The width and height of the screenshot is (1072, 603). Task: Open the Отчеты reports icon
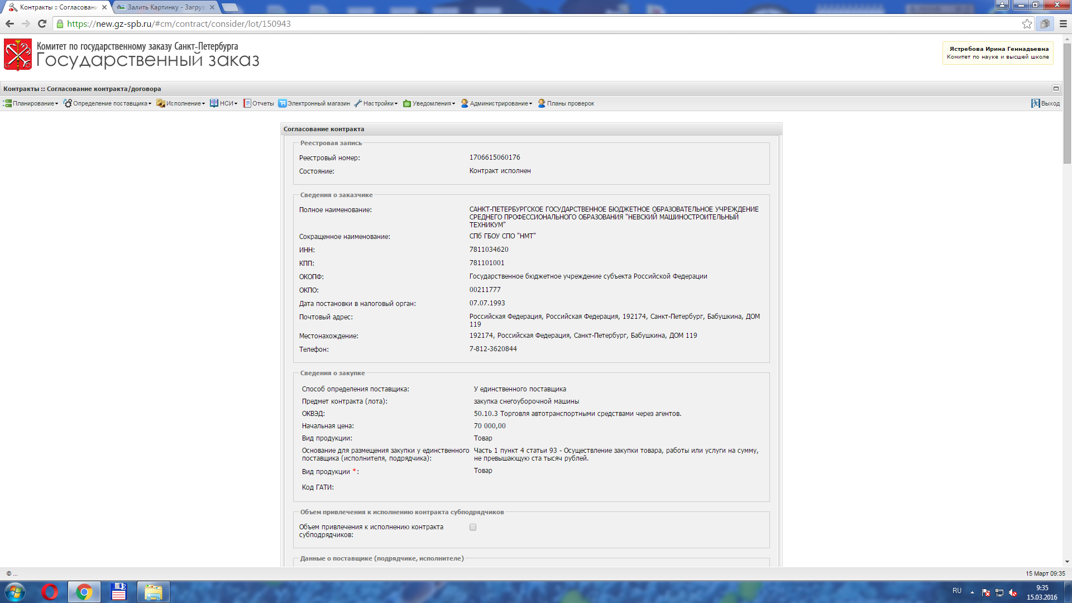coord(247,103)
